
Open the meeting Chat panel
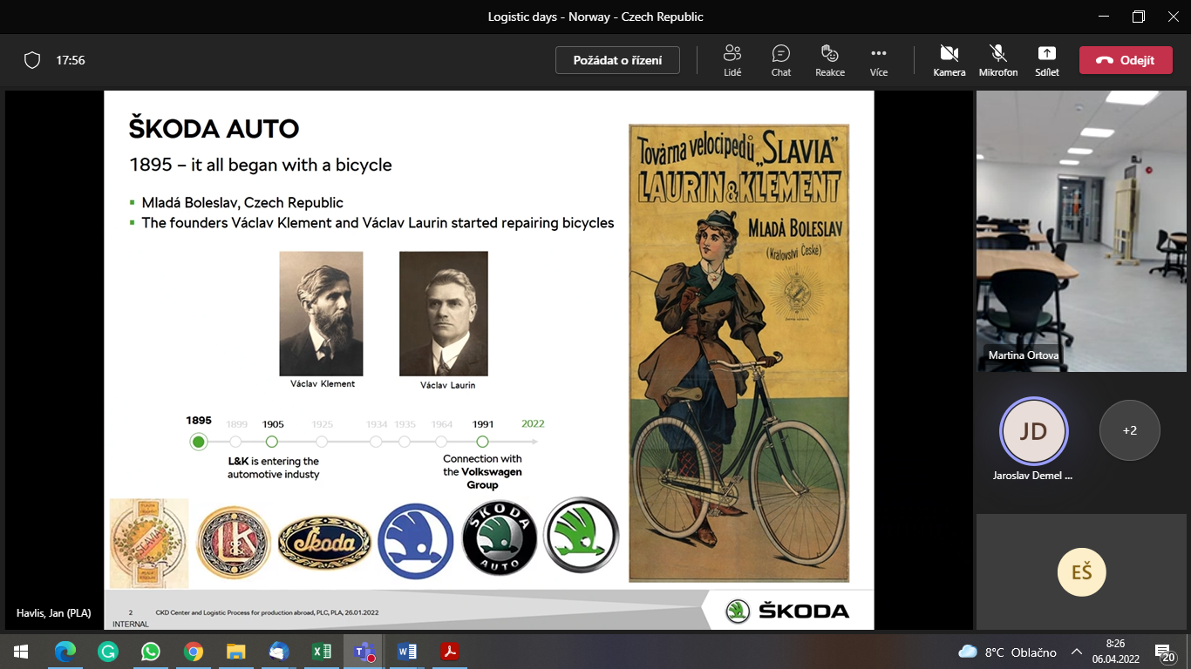(x=781, y=60)
